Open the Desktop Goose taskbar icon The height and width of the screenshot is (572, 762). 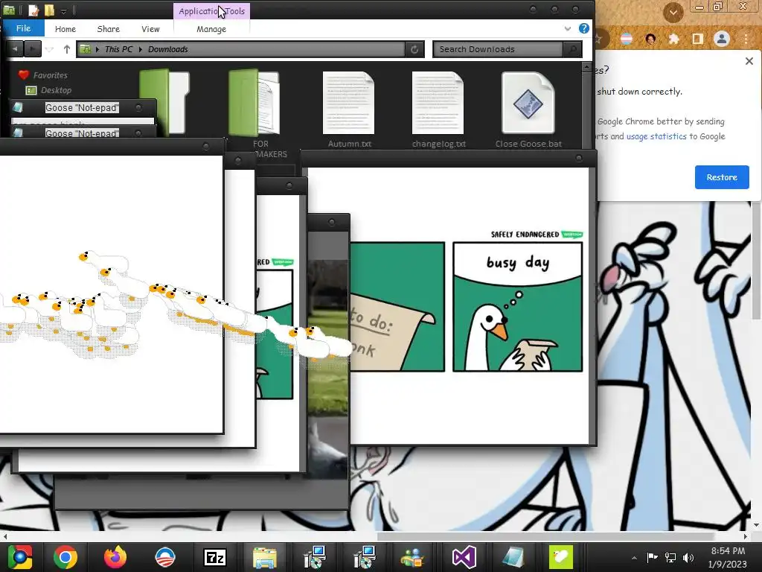561,557
